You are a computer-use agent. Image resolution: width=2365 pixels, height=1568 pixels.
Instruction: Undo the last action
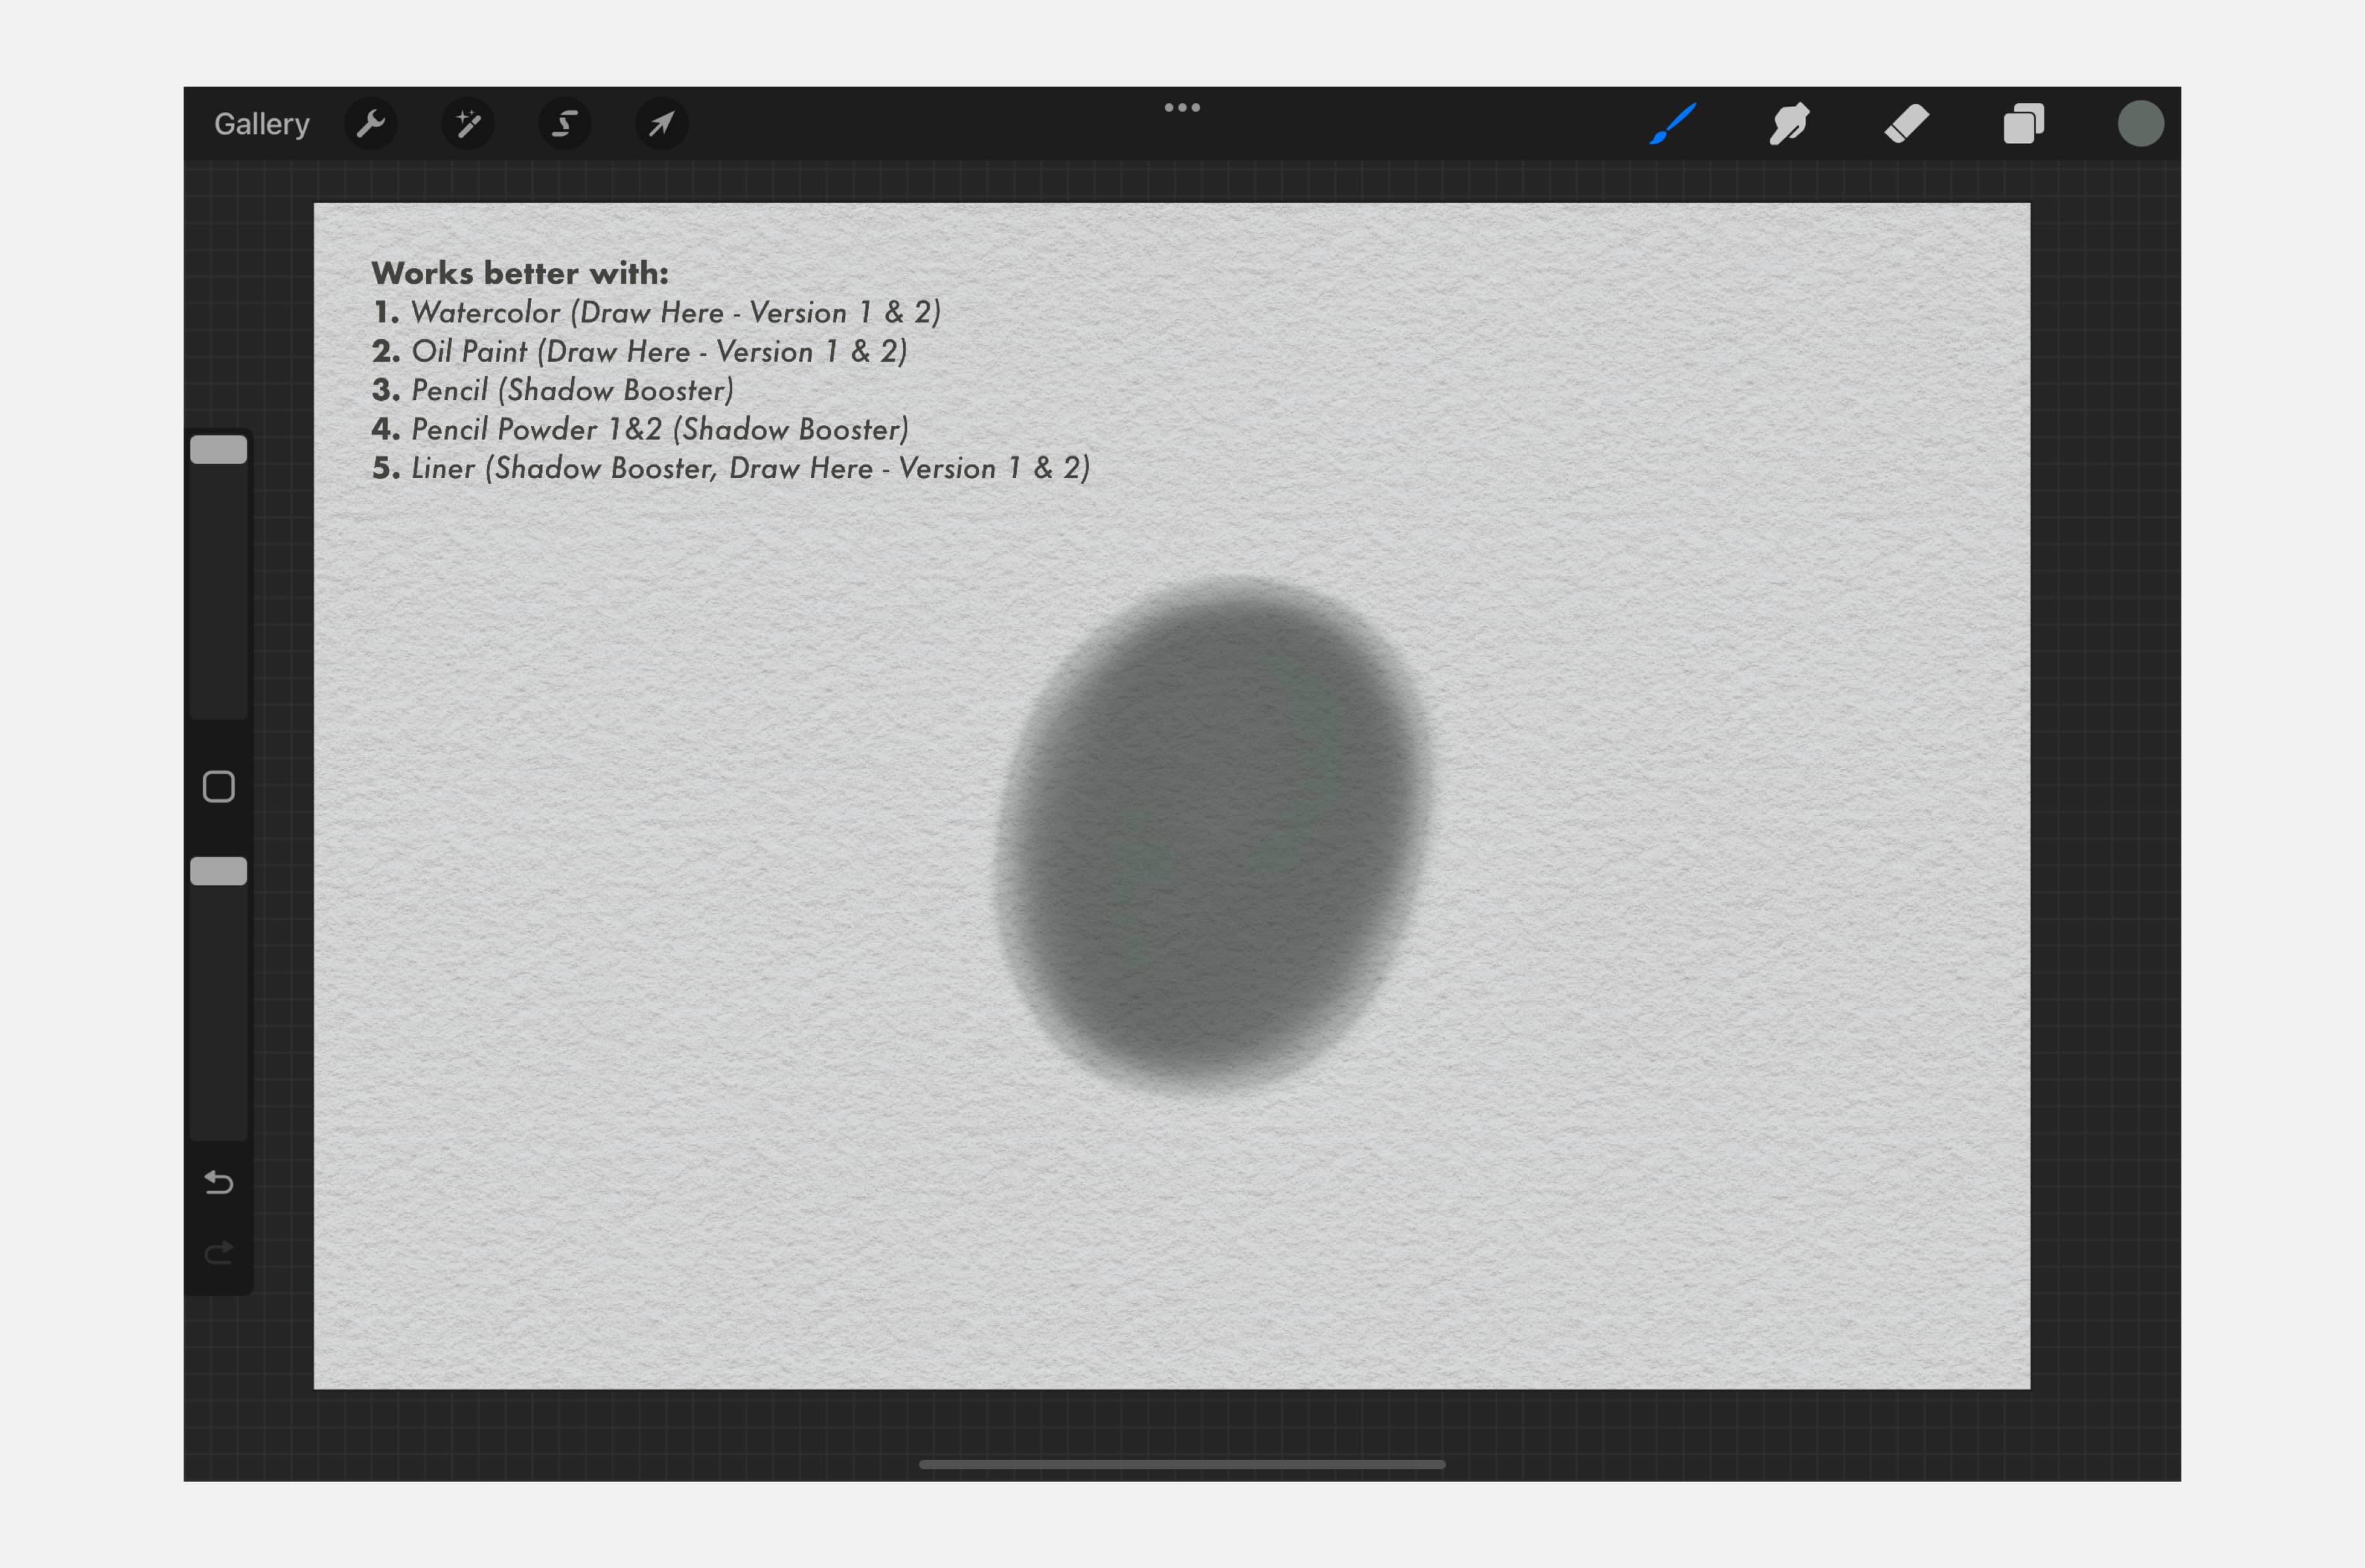click(218, 1183)
